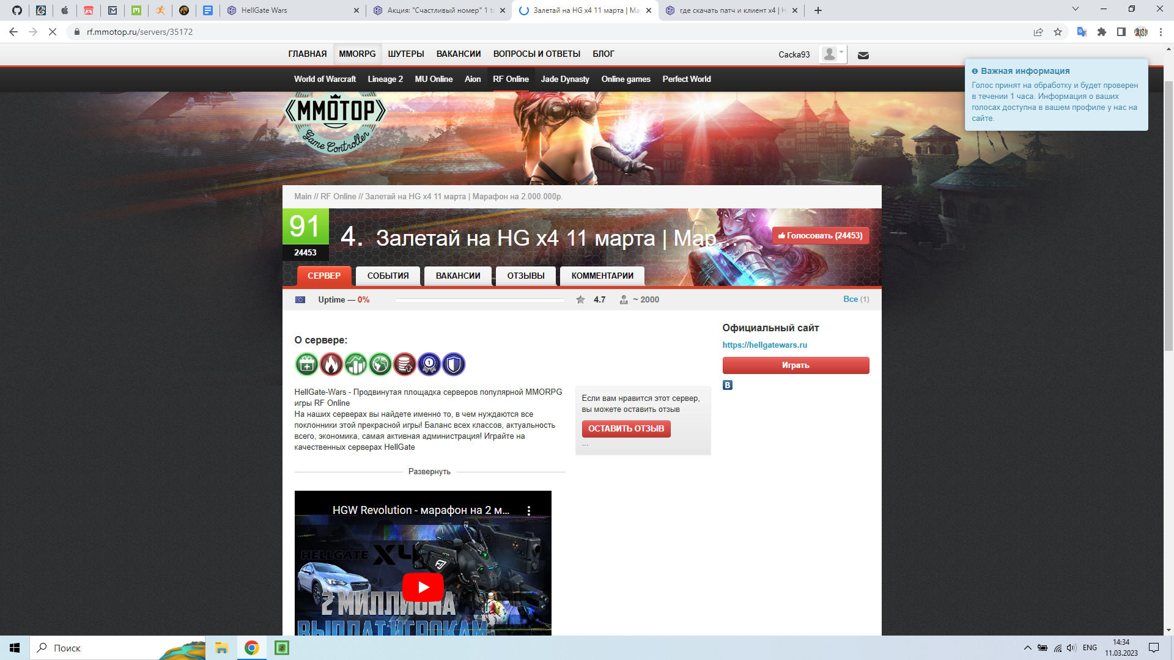The height and width of the screenshot is (660, 1174).
Task: Open the ОТЗЫВЫ tab
Action: point(526,276)
